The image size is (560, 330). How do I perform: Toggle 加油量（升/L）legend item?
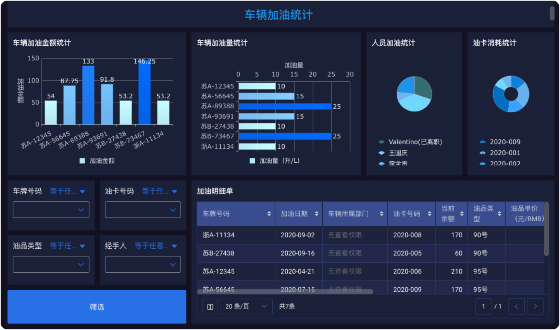click(275, 161)
